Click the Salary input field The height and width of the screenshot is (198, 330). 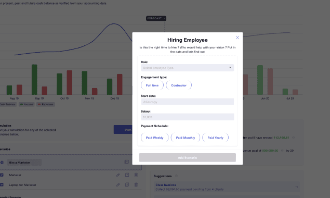pos(187,117)
